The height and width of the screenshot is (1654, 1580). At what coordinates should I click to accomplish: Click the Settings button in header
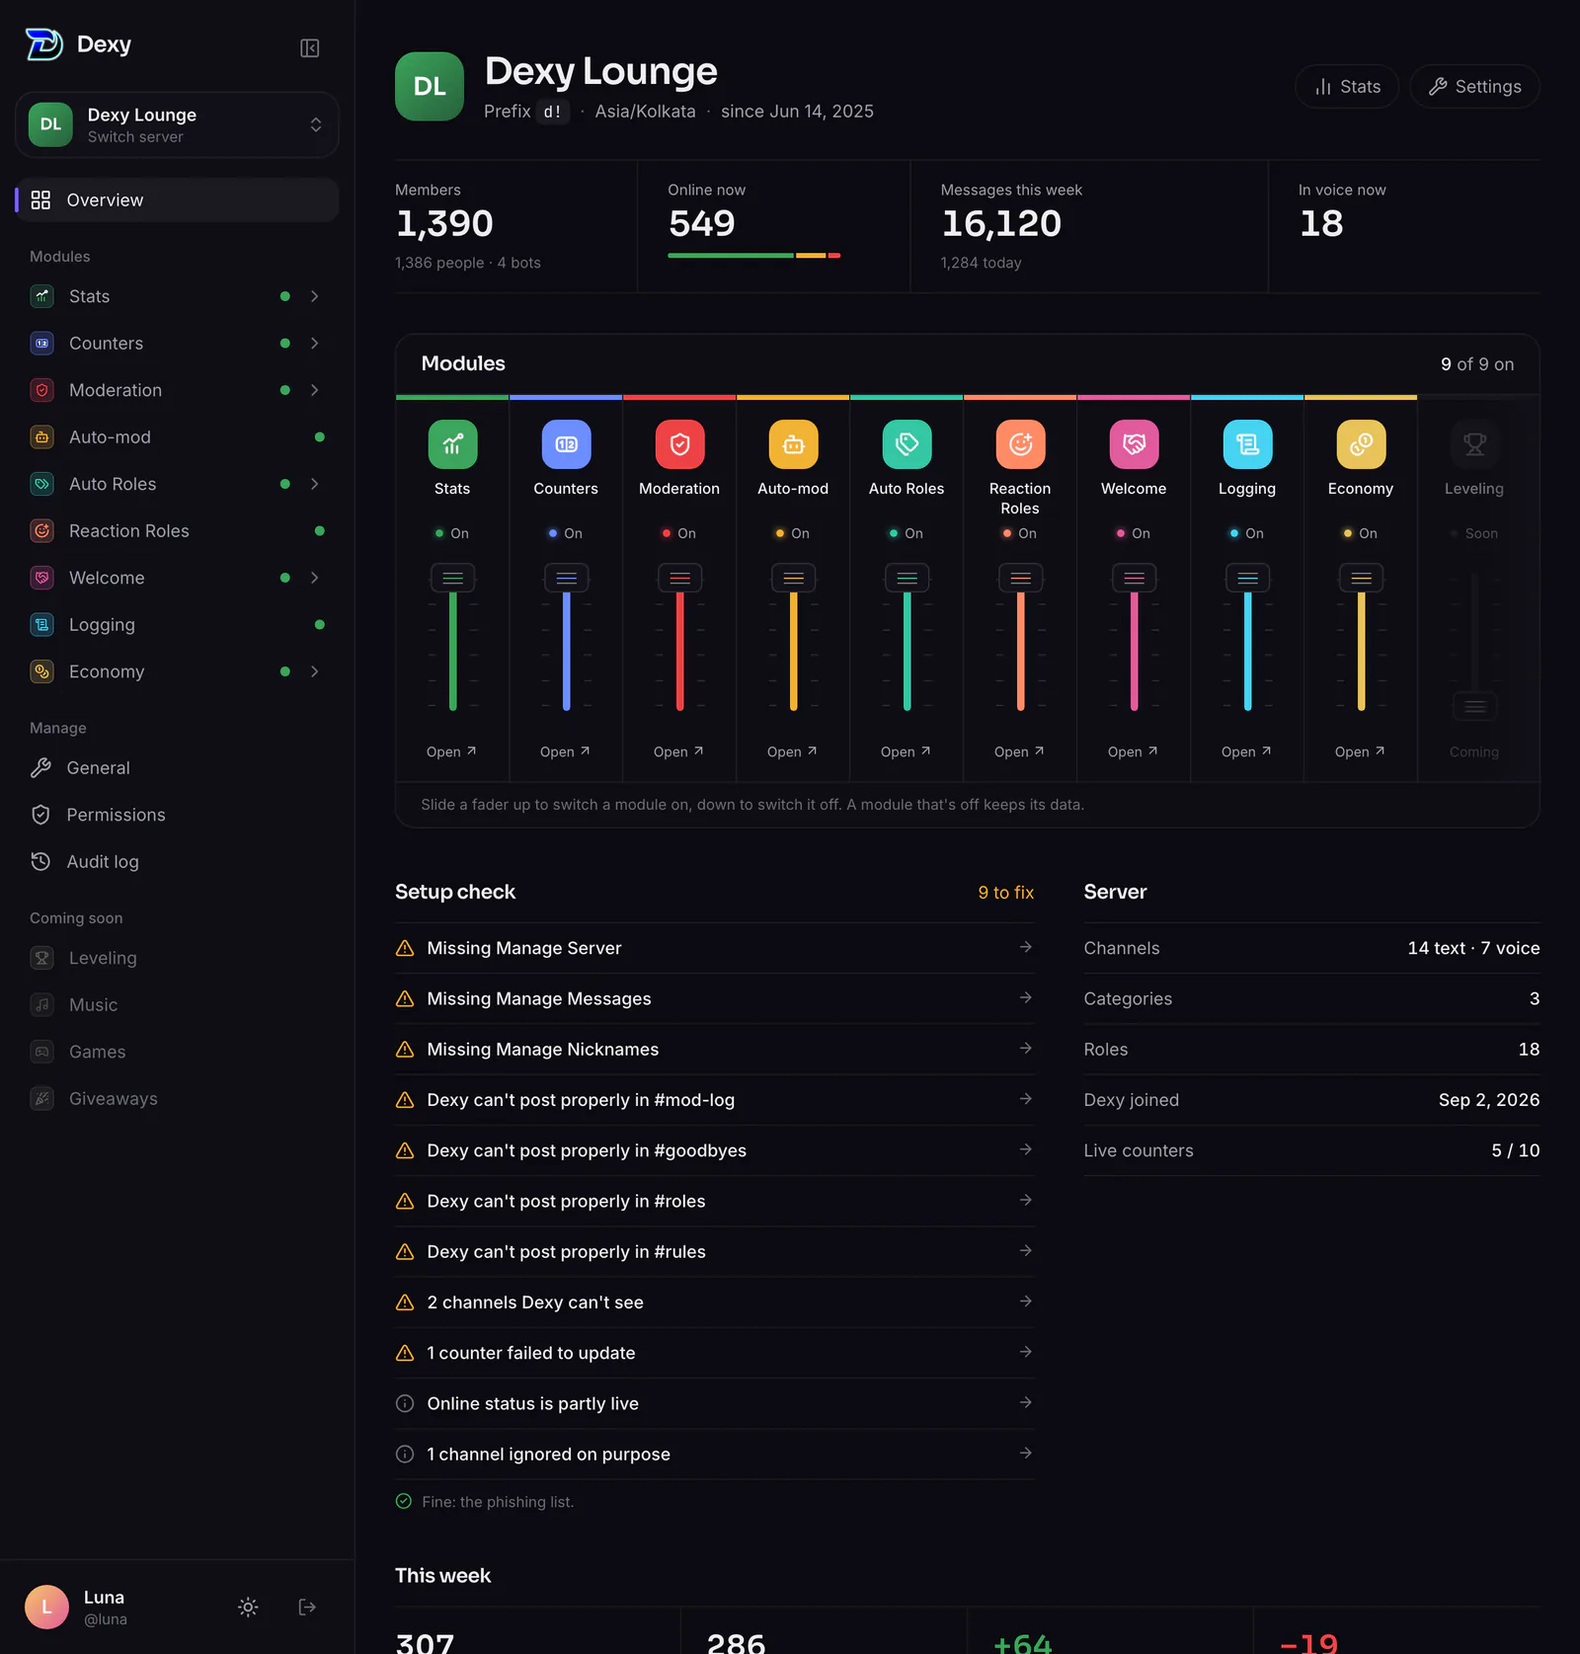(x=1474, y=87)
